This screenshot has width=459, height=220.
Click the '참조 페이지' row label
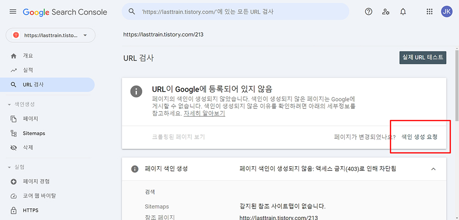[160, 218]
